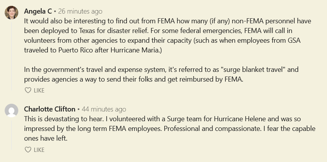Open the Charlotte Clifton commenter name
The height and width of the screenshot is (162, 327).
(50, 109)
